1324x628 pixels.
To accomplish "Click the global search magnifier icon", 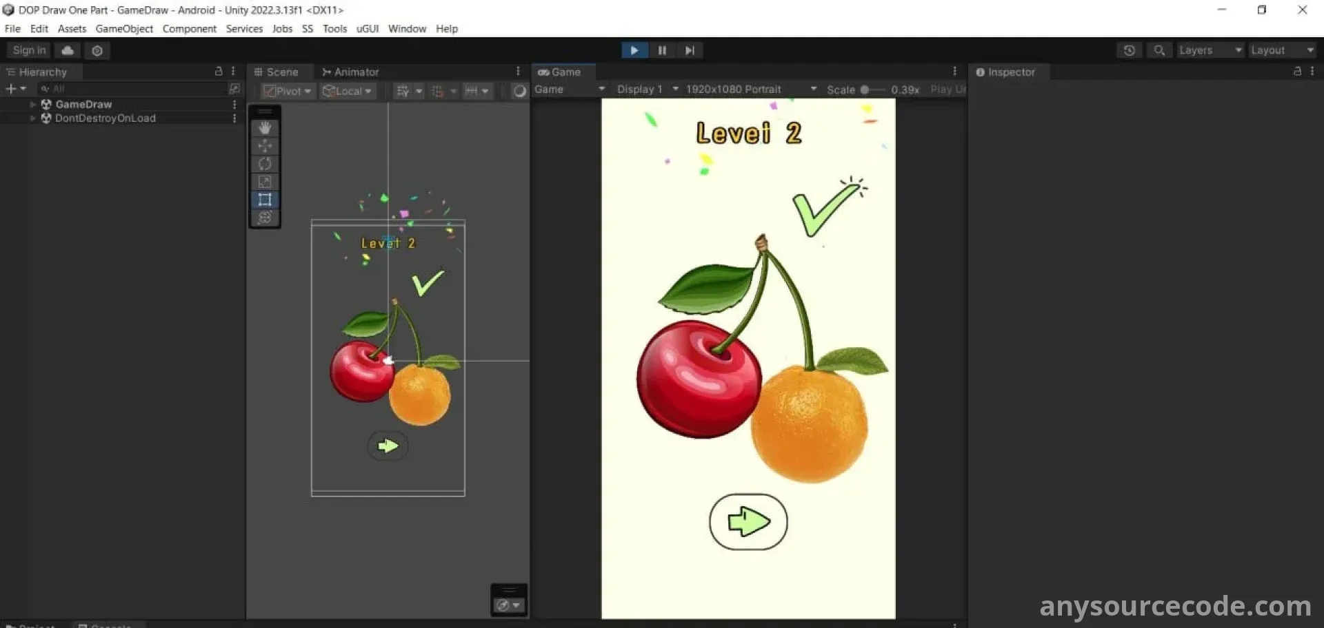I will click(1159, 50).
